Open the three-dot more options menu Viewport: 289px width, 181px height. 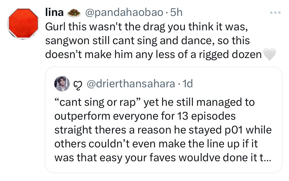point(275,13)
